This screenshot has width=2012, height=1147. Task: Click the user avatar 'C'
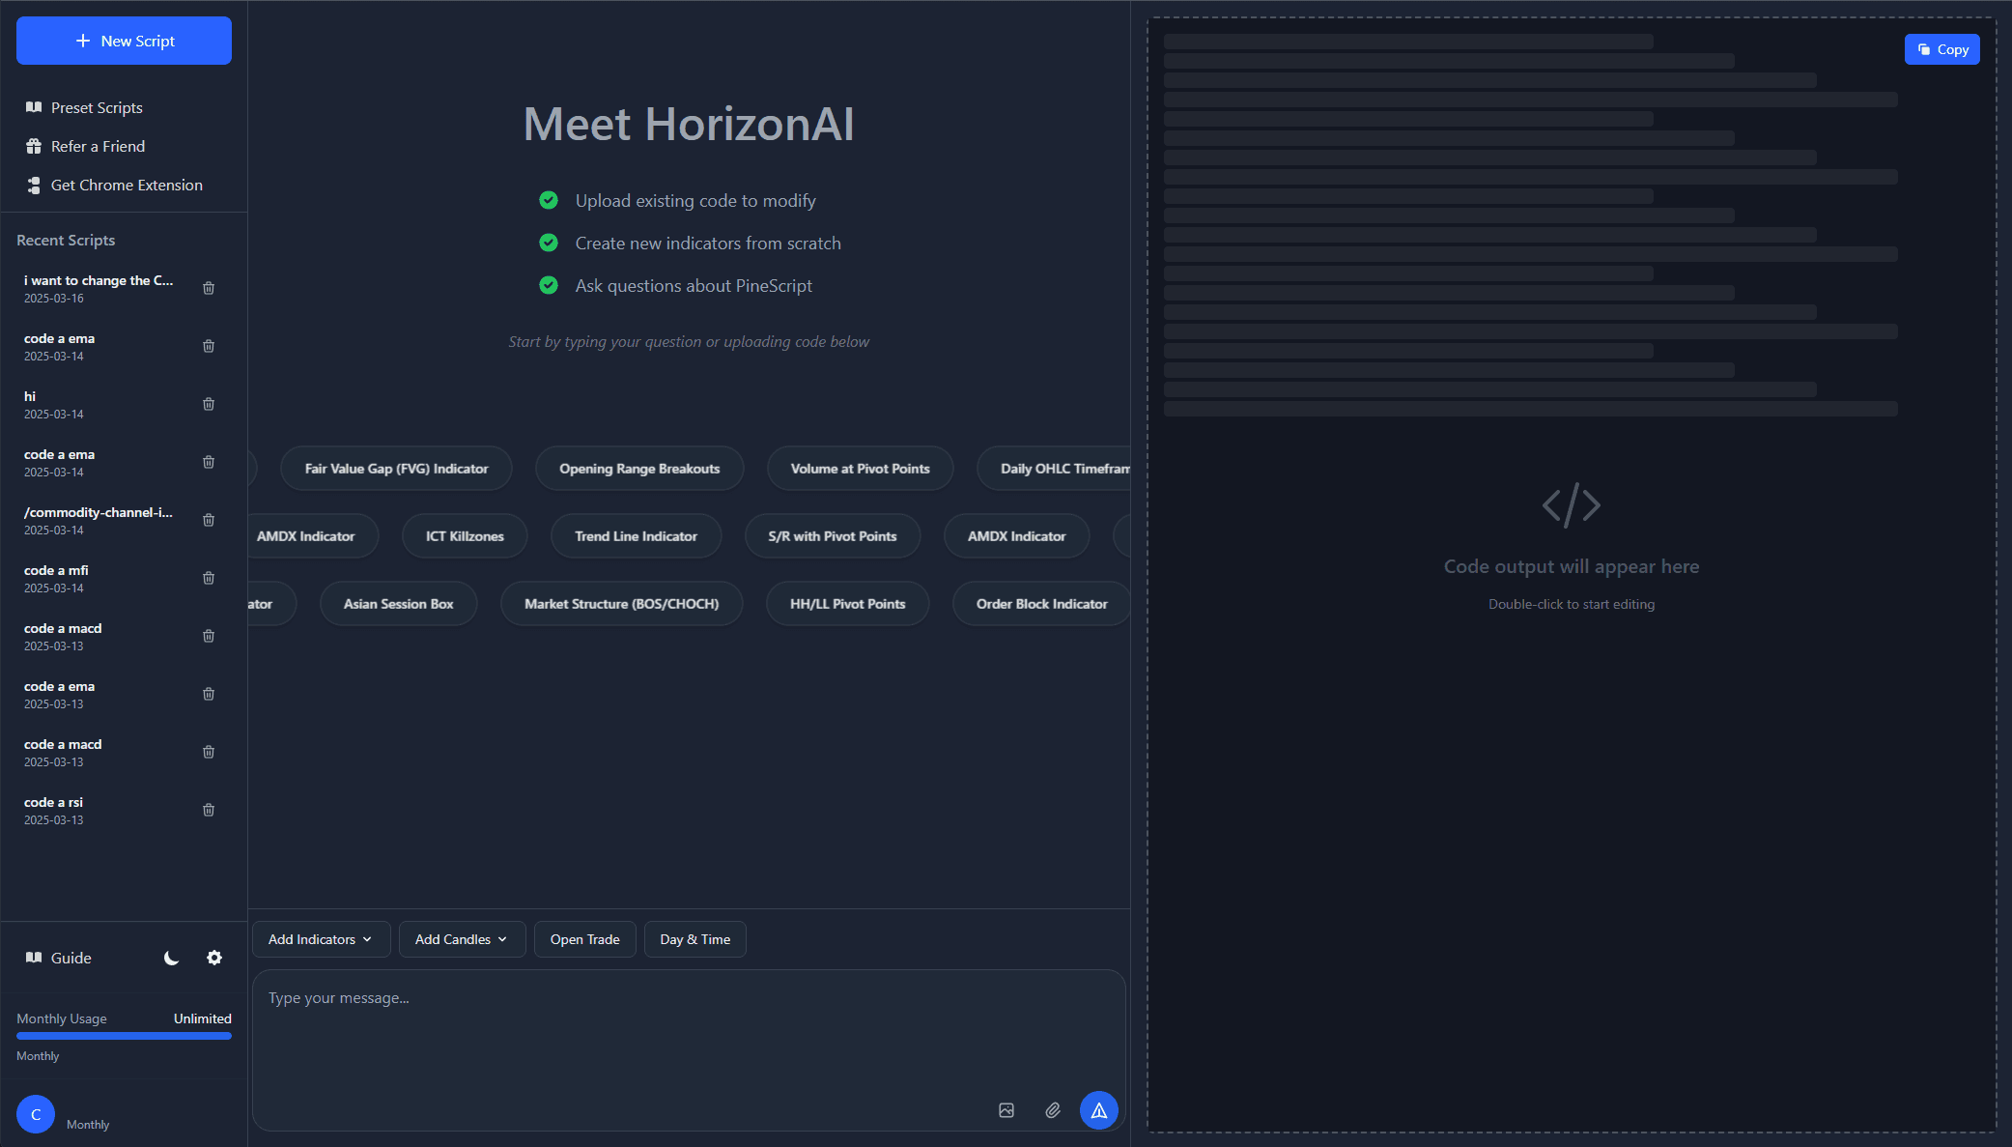pyautogui.click(x=36, y=1114)
